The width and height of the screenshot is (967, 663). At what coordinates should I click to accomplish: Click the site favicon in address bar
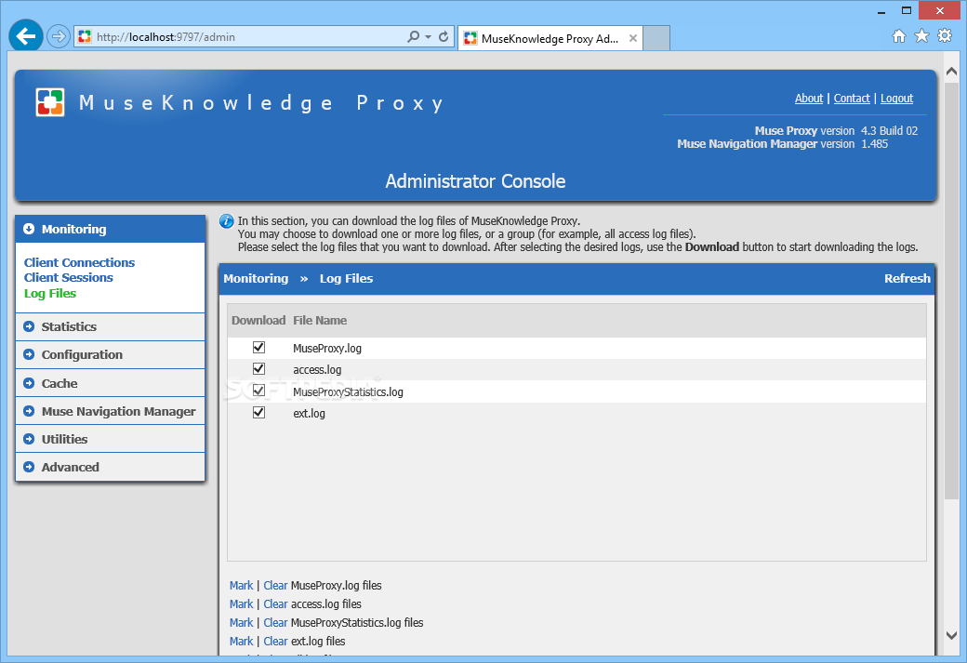(x=86, y=36)
